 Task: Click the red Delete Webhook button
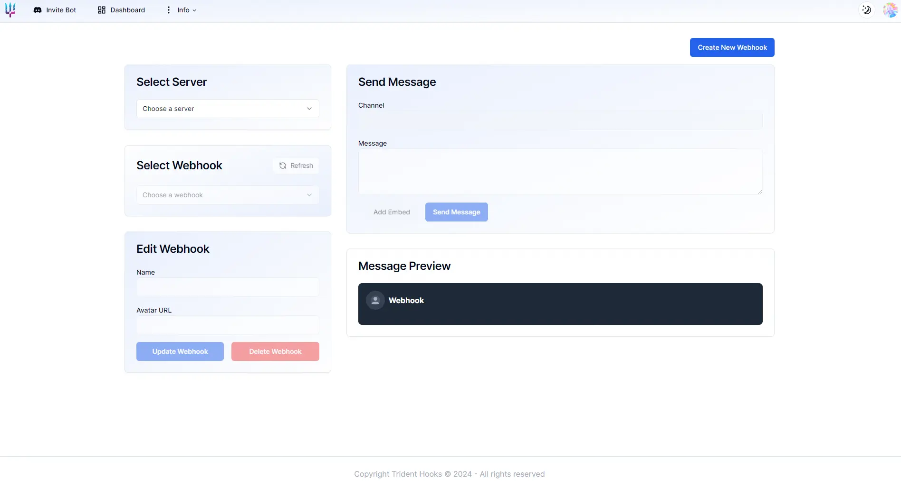pyautogui.click(x=275, y=351)
